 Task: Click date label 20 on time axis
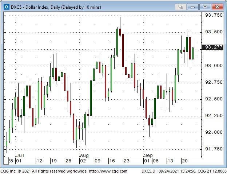(x=185, y=161)
